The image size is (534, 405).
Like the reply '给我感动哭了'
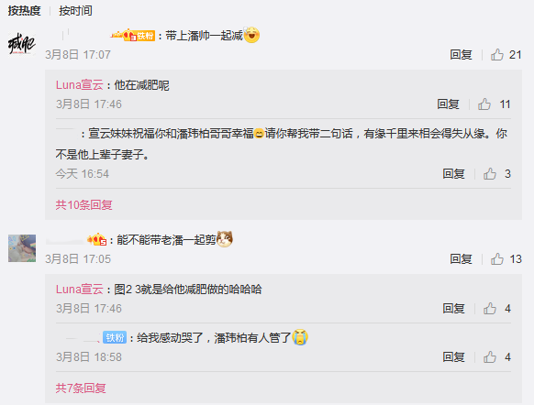click(x=490, y=357)
